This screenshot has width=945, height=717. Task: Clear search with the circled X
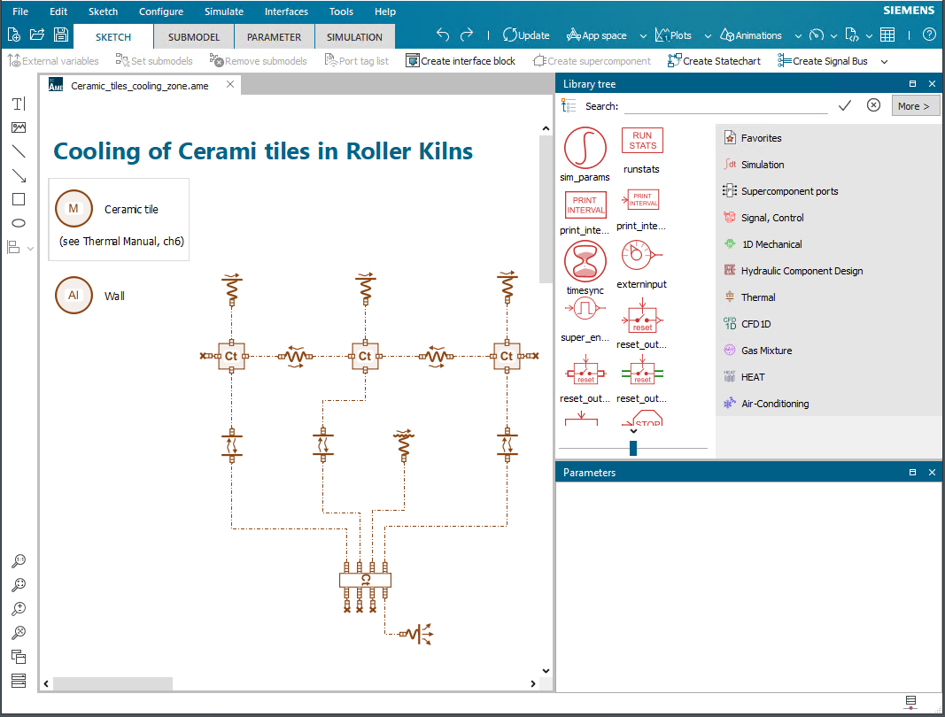(873, 105)
